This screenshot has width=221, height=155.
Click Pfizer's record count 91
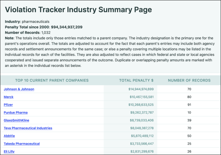pos(189,105)
